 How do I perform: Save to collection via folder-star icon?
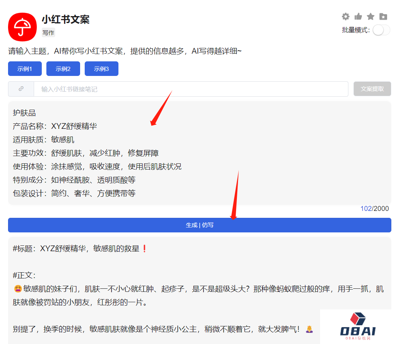[x=383, y=16]
